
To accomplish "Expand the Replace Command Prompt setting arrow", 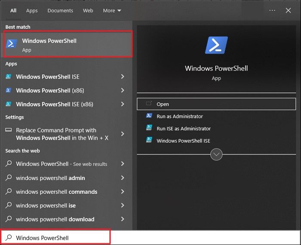I will pos(123,134).
